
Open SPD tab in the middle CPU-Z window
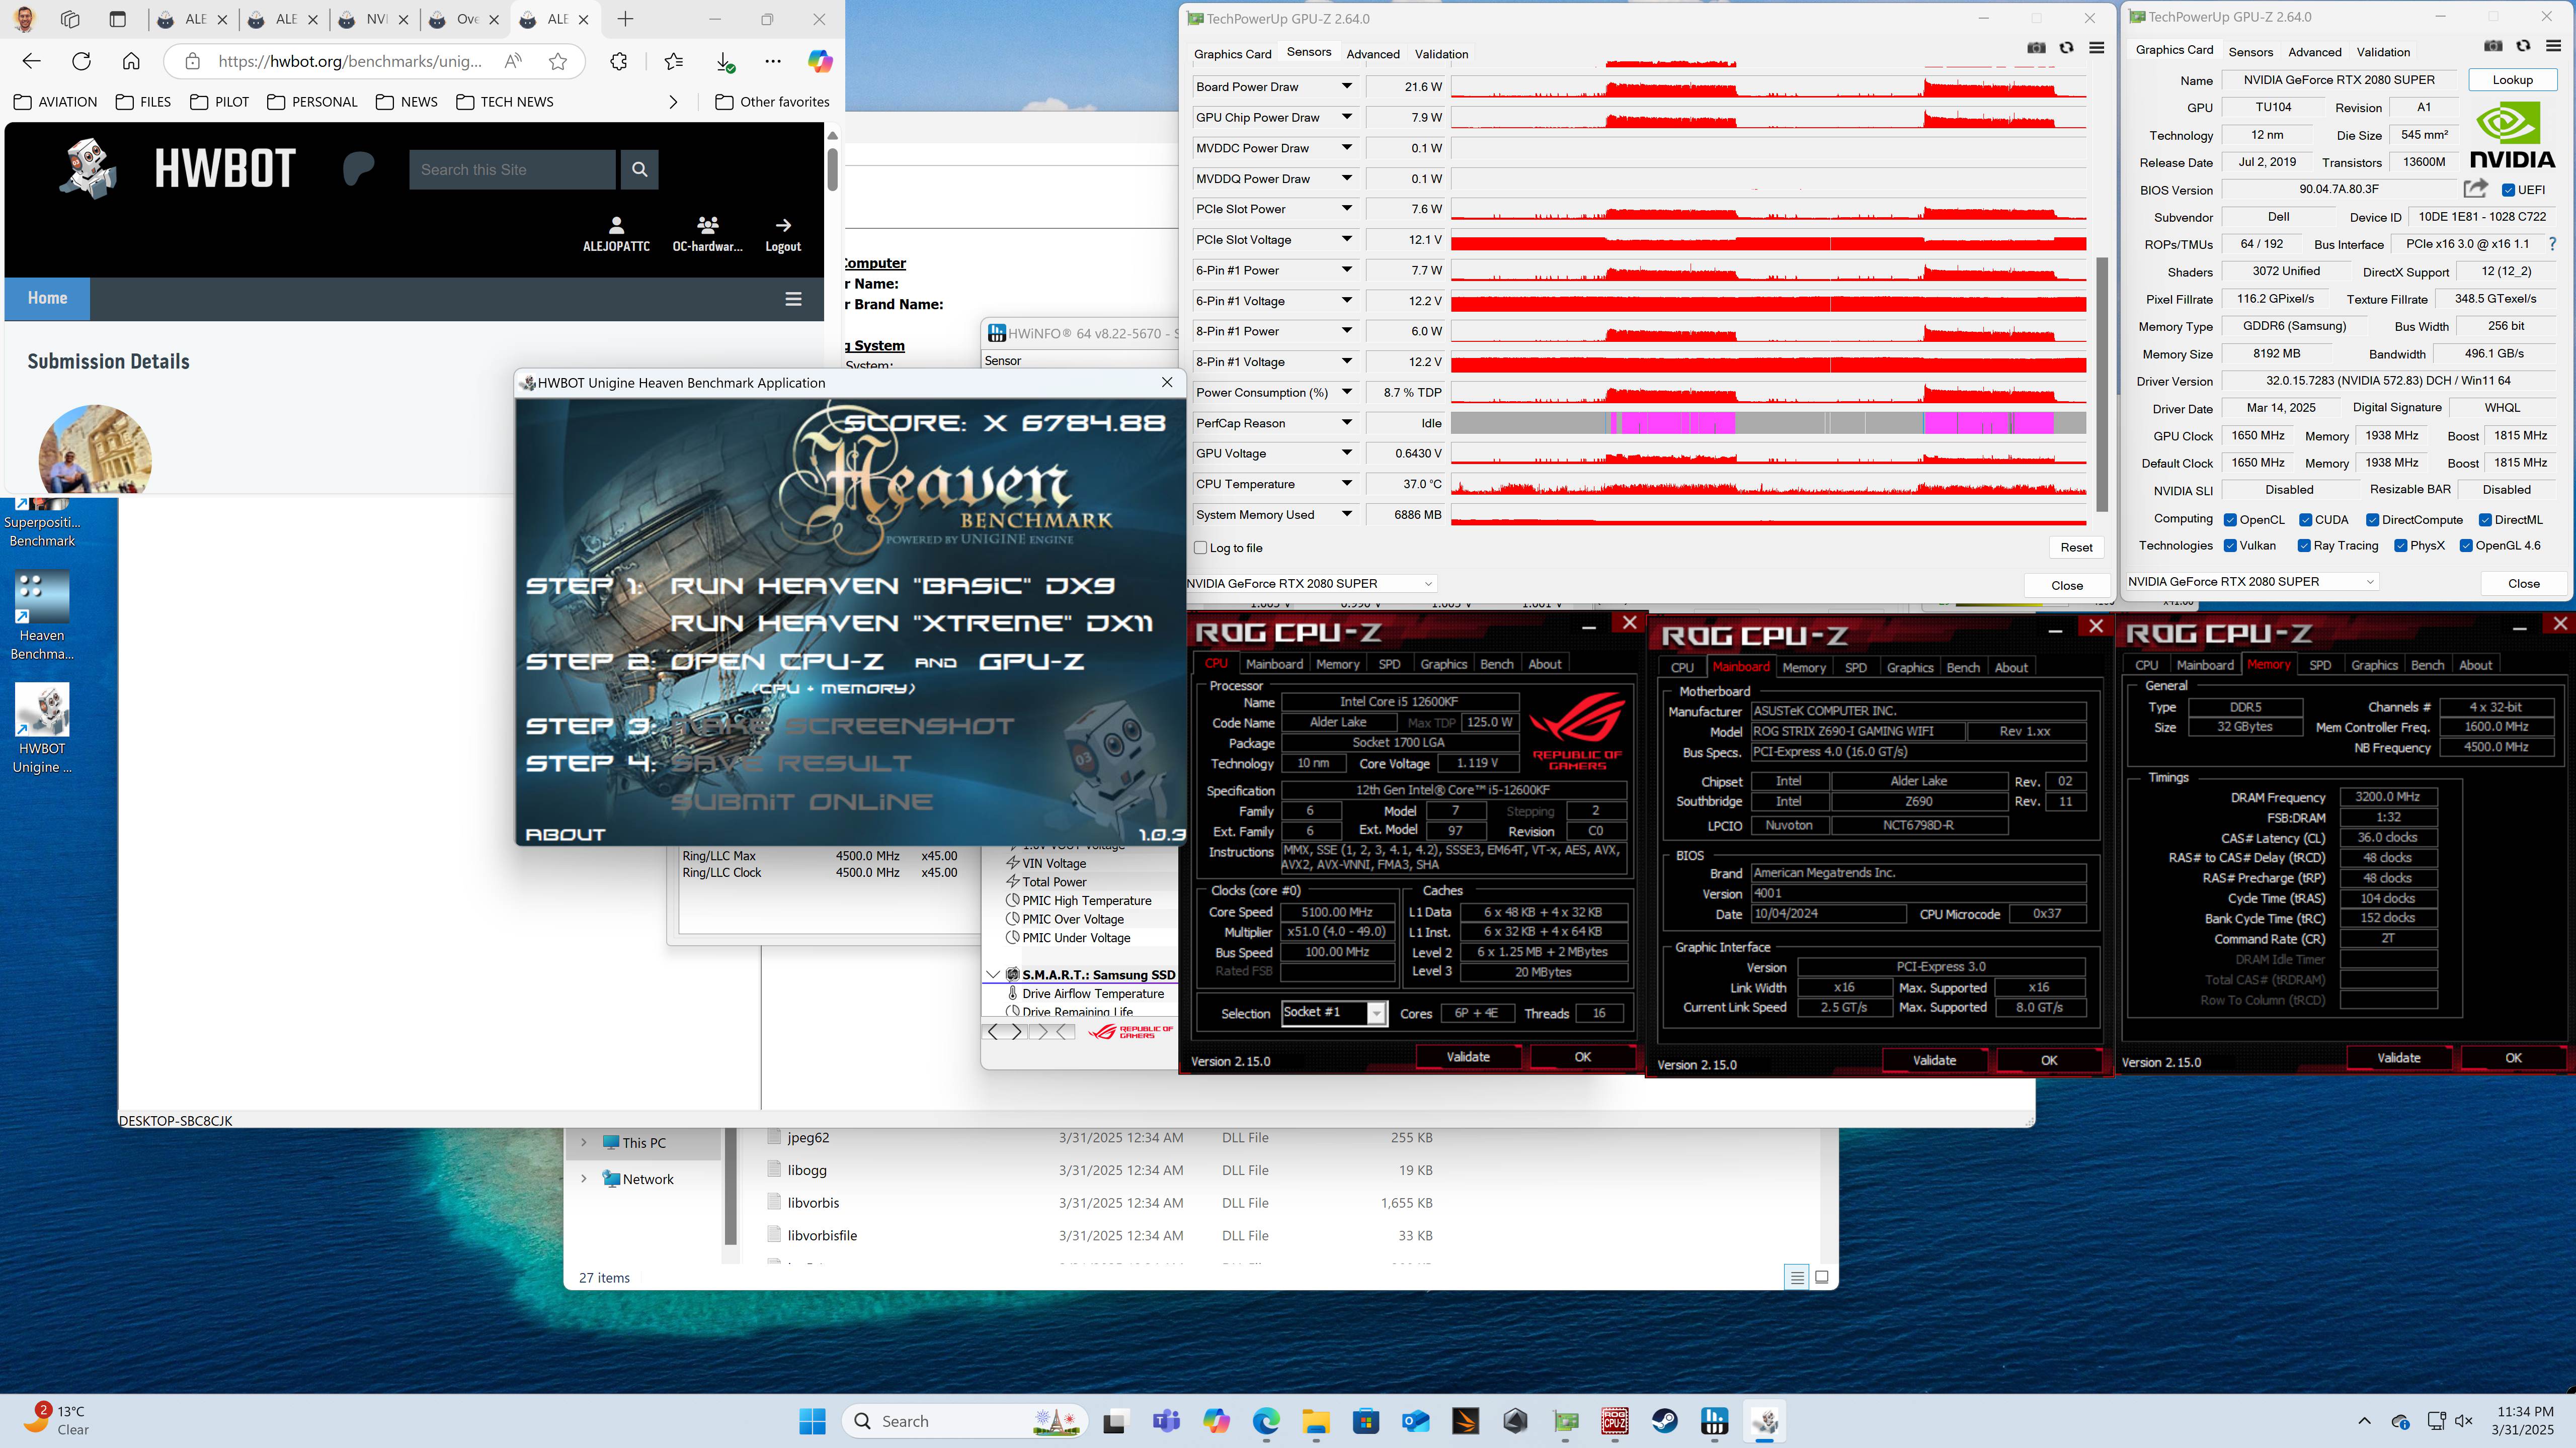click(x=1855, y=668)
